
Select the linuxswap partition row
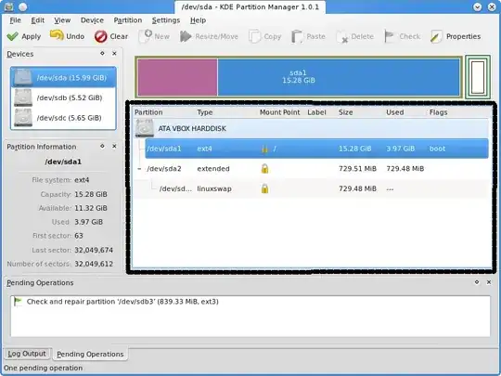click(312, 188)
